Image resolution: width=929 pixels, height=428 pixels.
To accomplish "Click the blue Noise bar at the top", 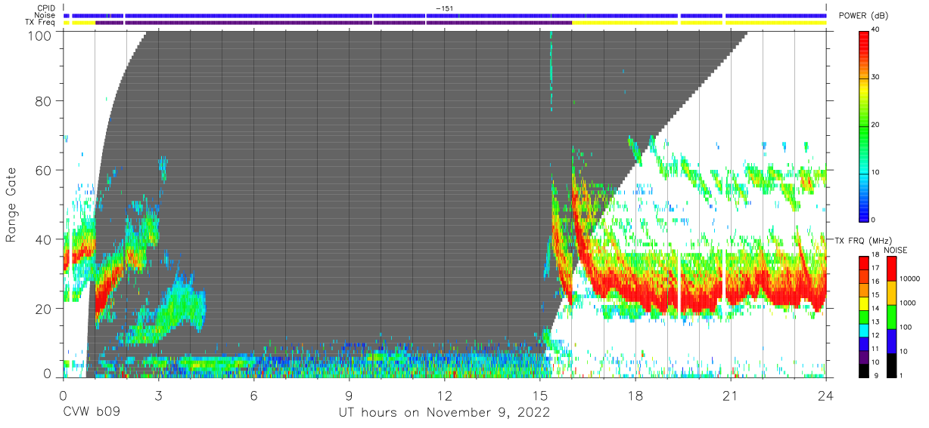I will (x=445, y=15).
